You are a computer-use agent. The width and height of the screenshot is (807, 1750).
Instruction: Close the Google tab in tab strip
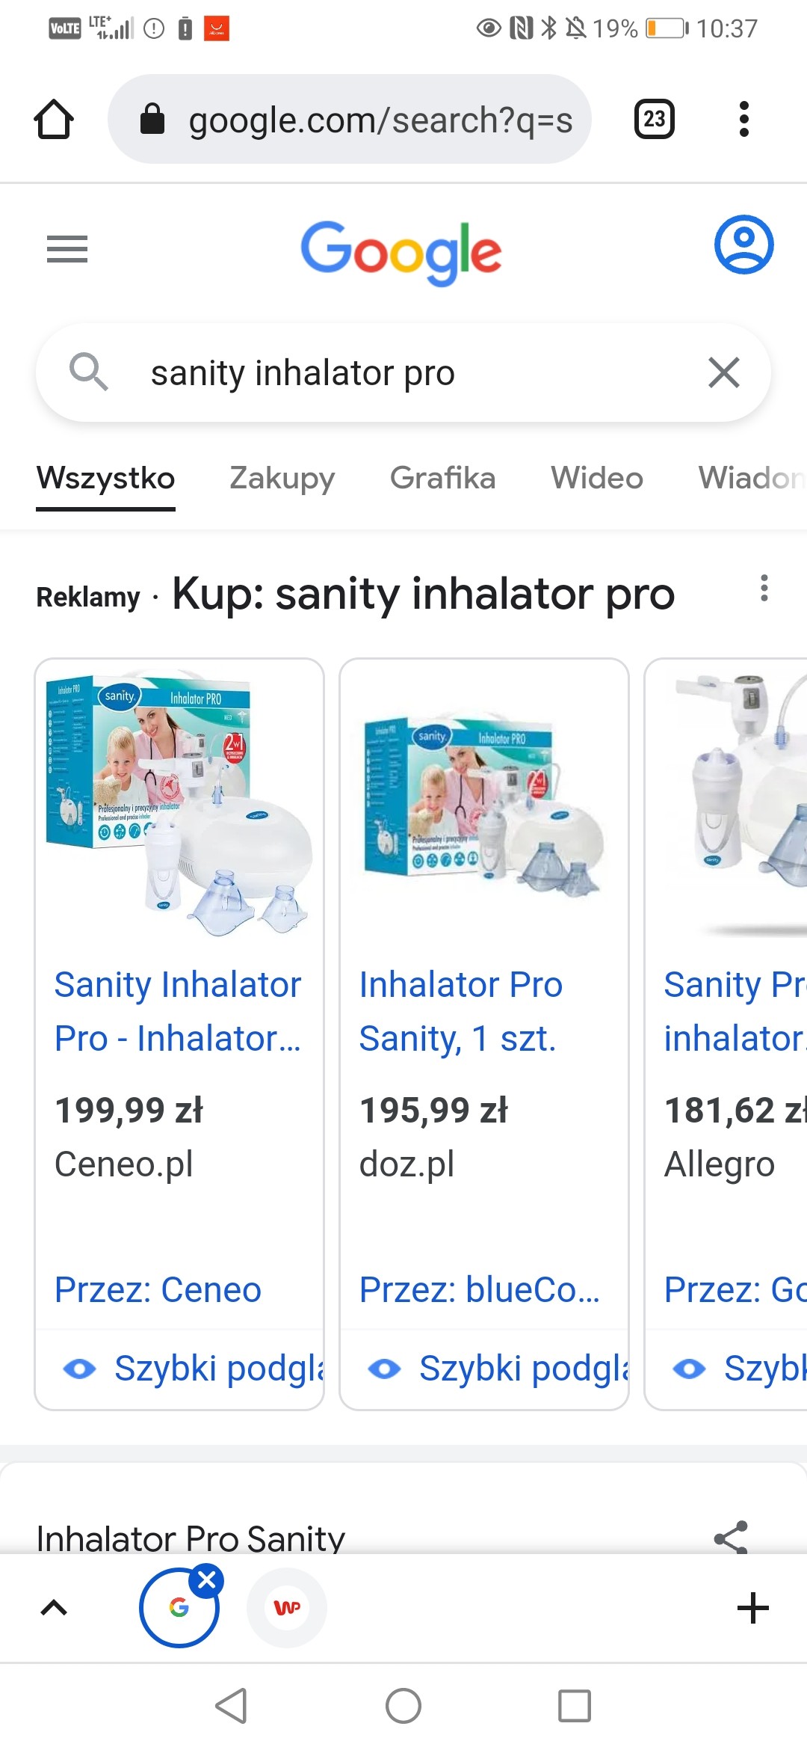click(x=207, y=1580)
